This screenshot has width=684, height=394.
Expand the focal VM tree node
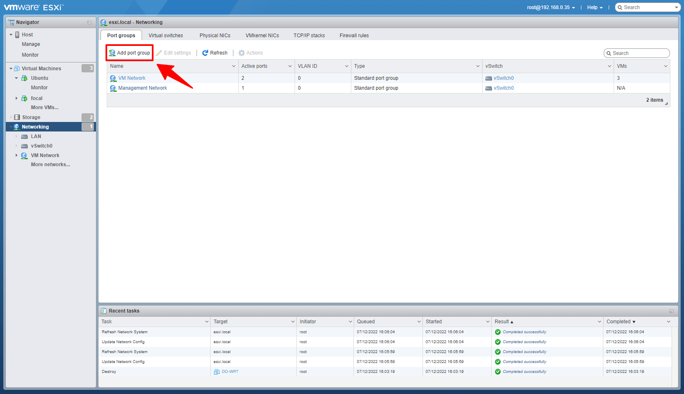17,98
